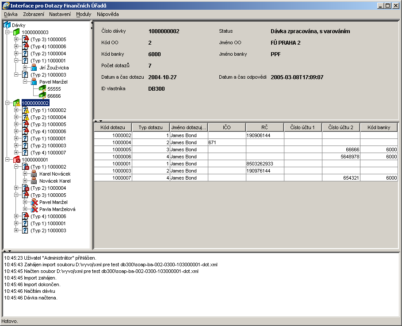Click the red error batch icon of 1000000001

coord(16,160)
